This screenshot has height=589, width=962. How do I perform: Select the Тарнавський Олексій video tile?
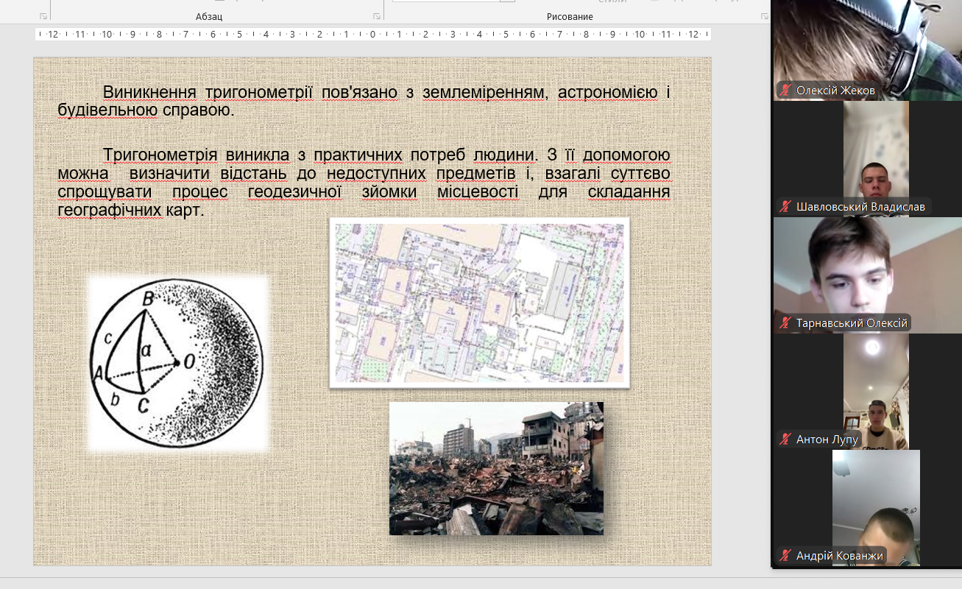[x=867, y=275]
